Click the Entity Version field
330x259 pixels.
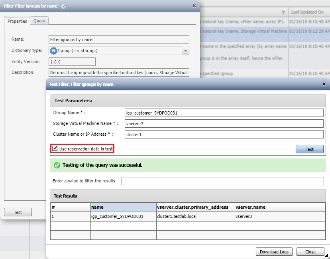click(x=72, y=62)
